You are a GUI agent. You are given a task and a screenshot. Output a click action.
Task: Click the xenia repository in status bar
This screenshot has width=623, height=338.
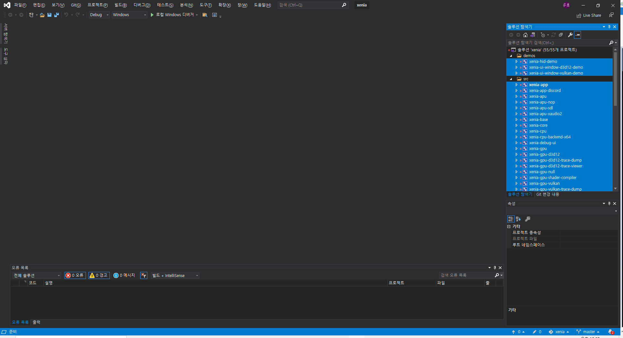click(x=559, y=332)
